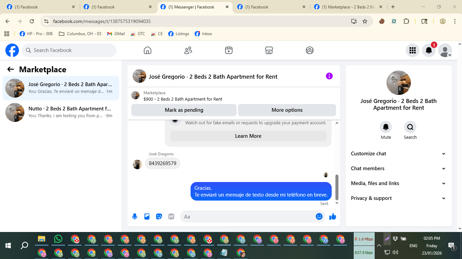The image size is (462, 259).
Task: Show hidden system tray icons chevron
Action: [x=379, y=245]
